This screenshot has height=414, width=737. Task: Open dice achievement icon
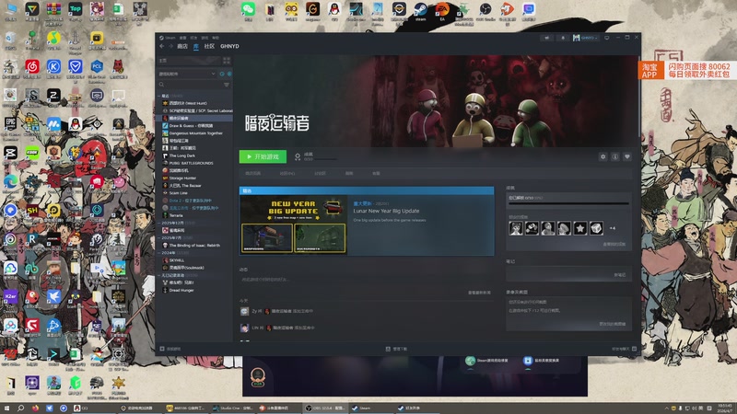coord(596,228)
